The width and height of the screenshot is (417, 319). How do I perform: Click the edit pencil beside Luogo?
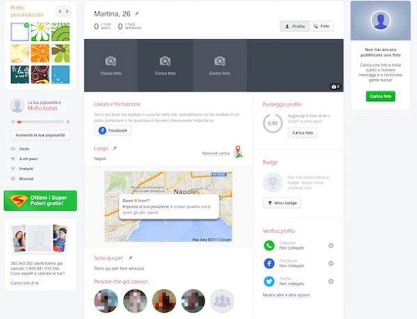[x=115, y=148]
